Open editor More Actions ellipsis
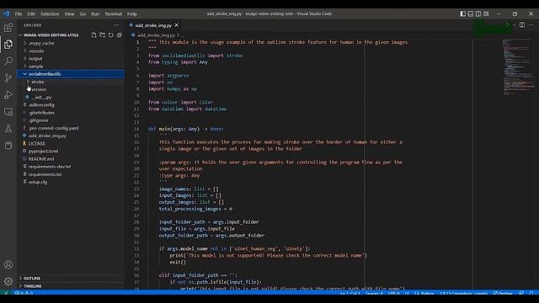This screenshot has width=539, height=303. (531, 25)
